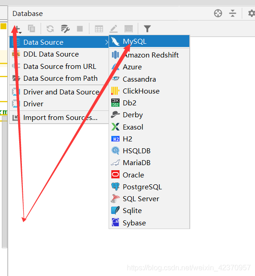Select Data Source from URL
The width and height of the screenshot is (255, 276).
click(59, 67)
